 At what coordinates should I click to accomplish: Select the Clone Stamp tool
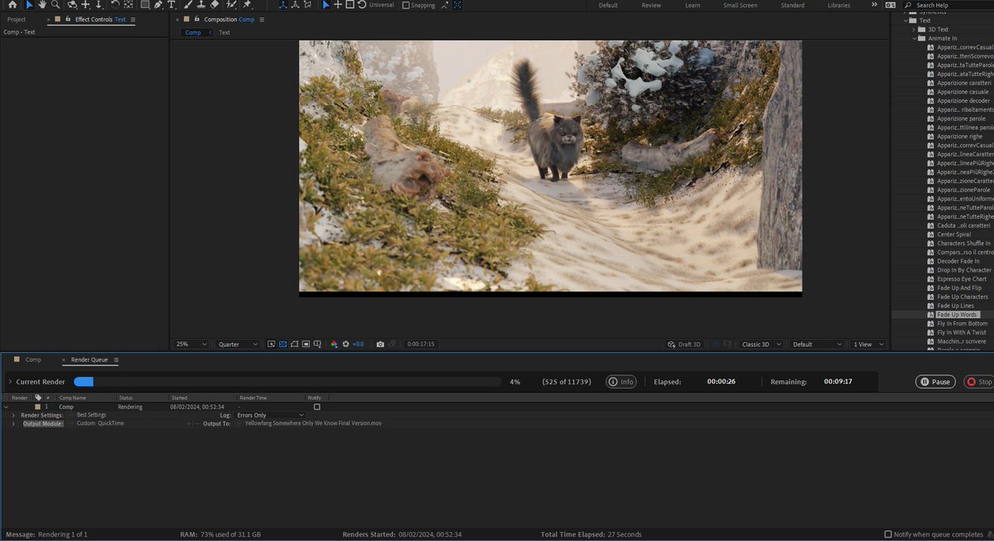(x=200, y=5)
